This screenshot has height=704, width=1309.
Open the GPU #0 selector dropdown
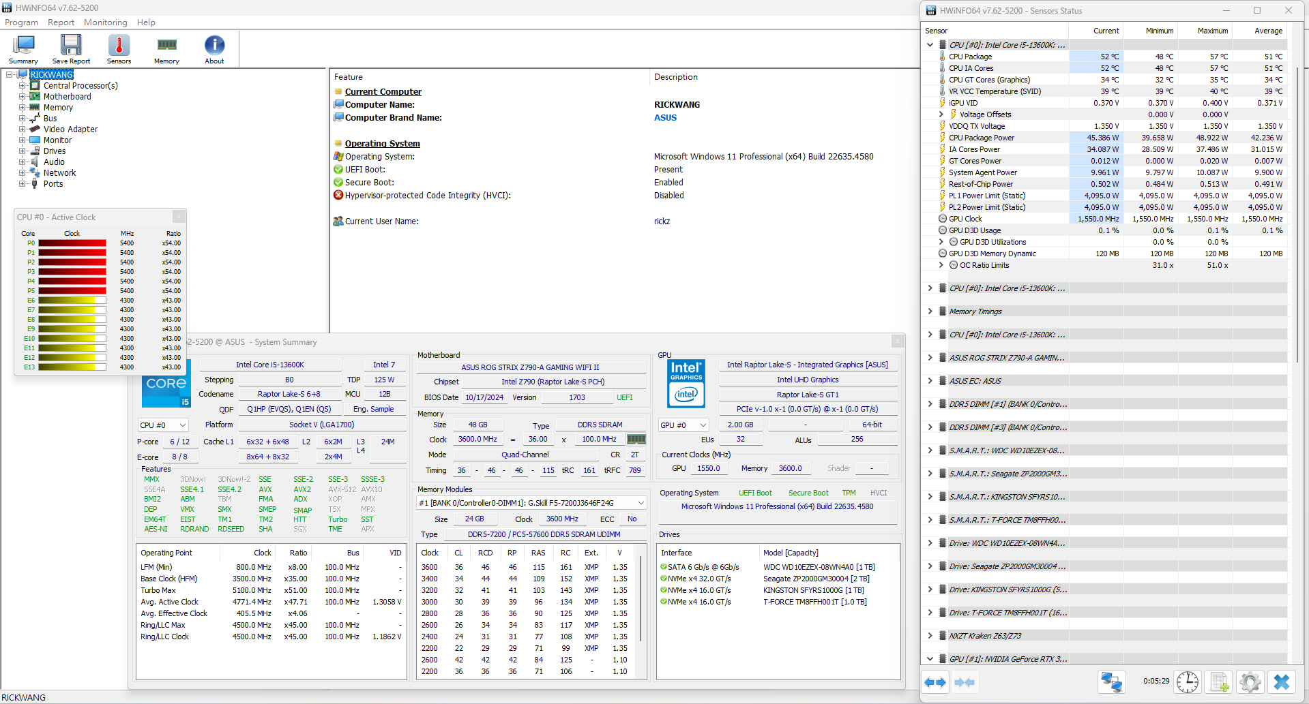683,425
